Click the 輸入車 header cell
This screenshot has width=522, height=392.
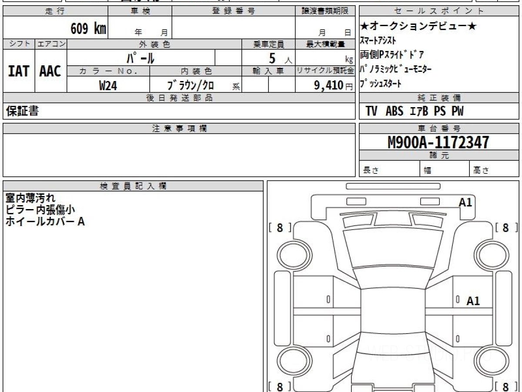pos(268,71)
